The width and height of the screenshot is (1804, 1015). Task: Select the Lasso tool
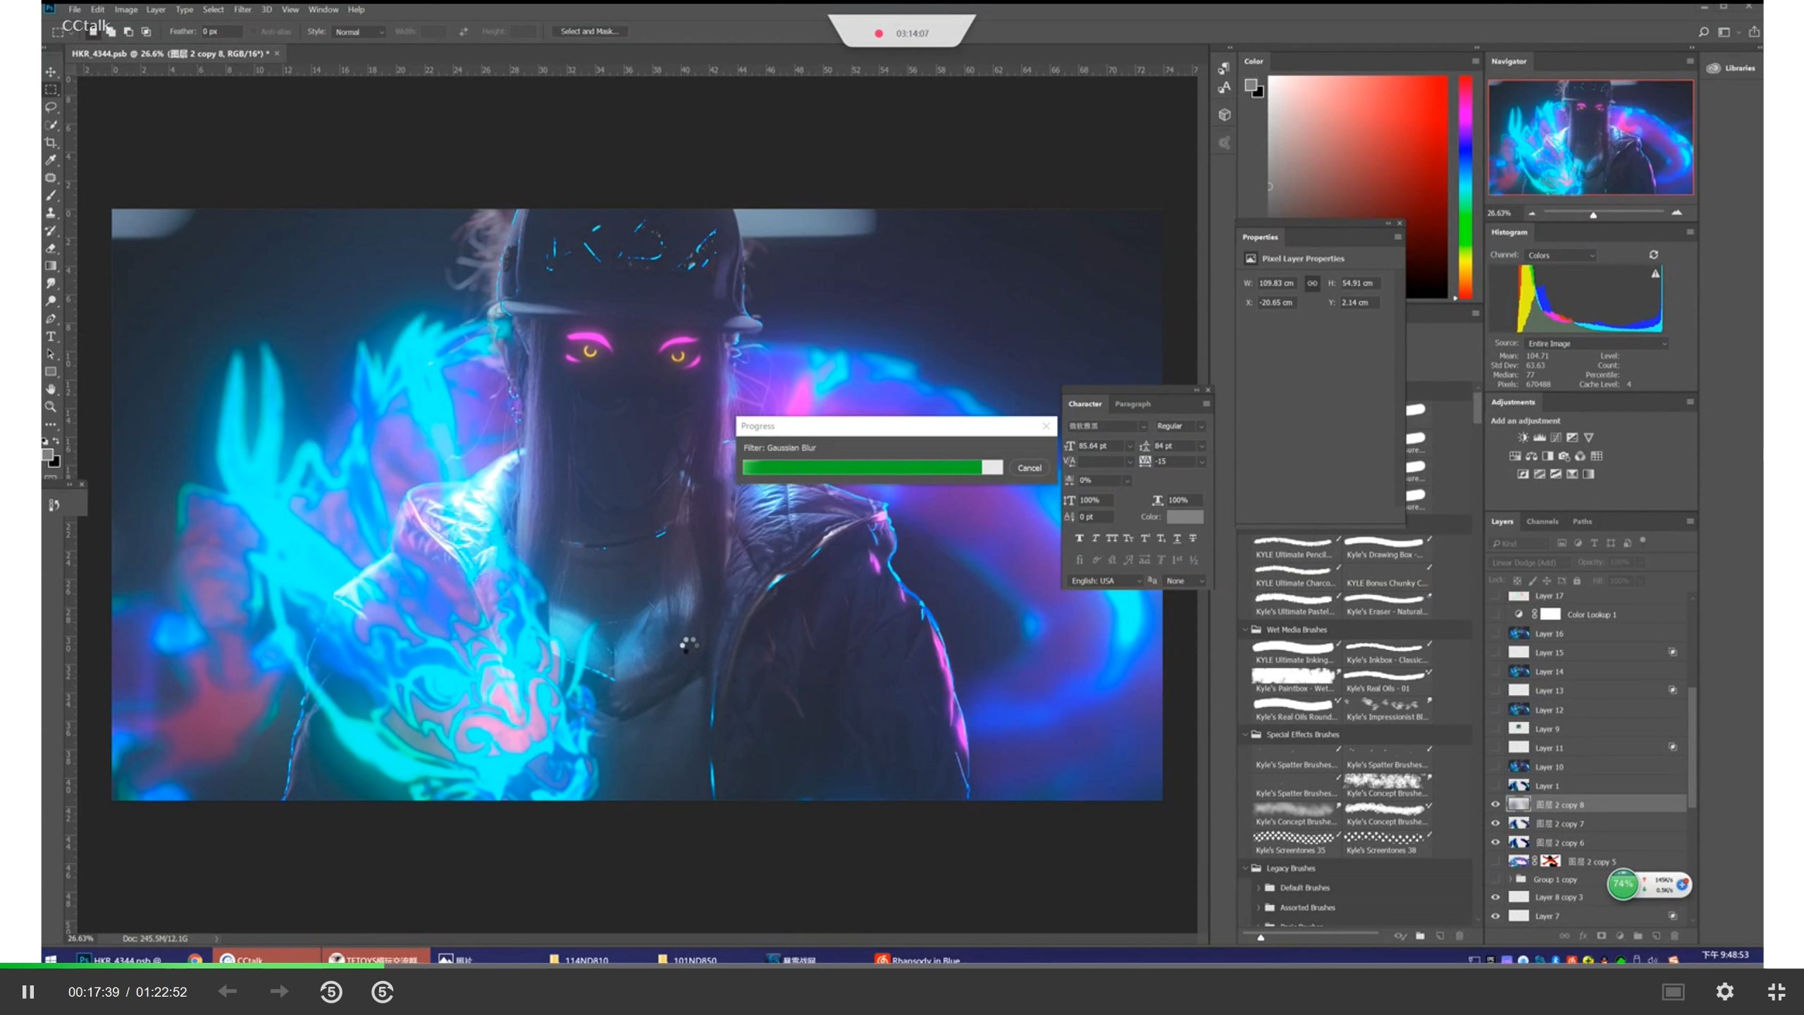tap(51, 108)
